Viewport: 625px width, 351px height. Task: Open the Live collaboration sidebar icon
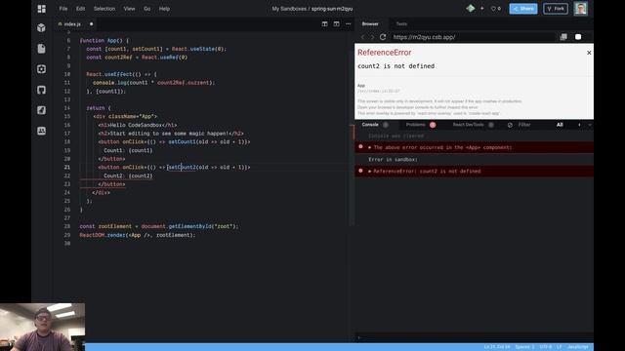tap(41, 131)
